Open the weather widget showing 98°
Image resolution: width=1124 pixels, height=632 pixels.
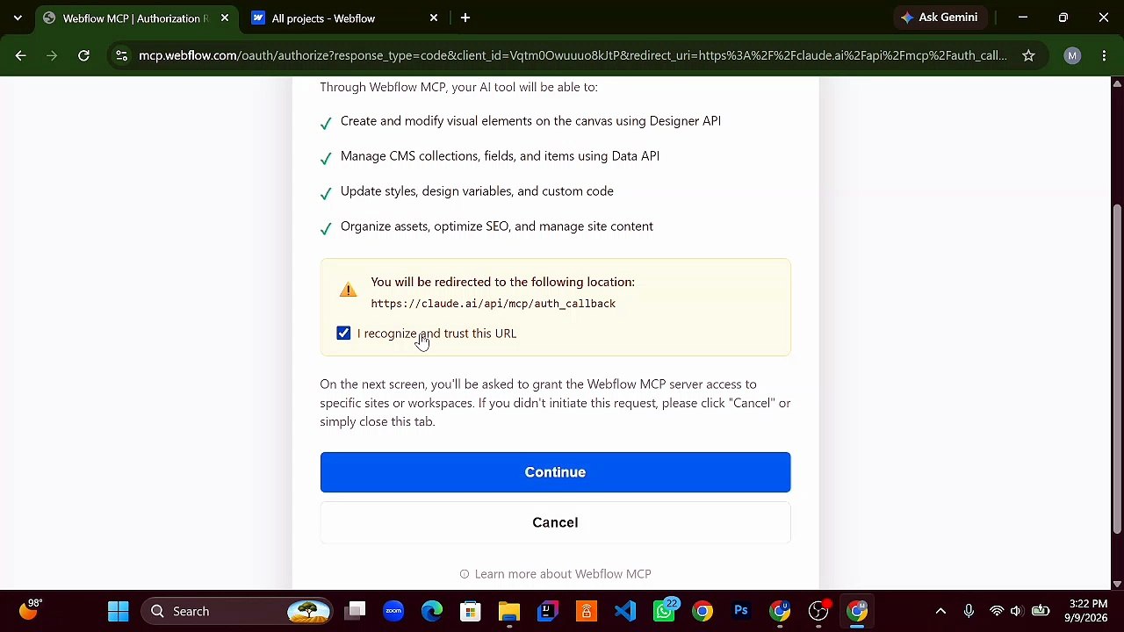[x=32, y=609]
